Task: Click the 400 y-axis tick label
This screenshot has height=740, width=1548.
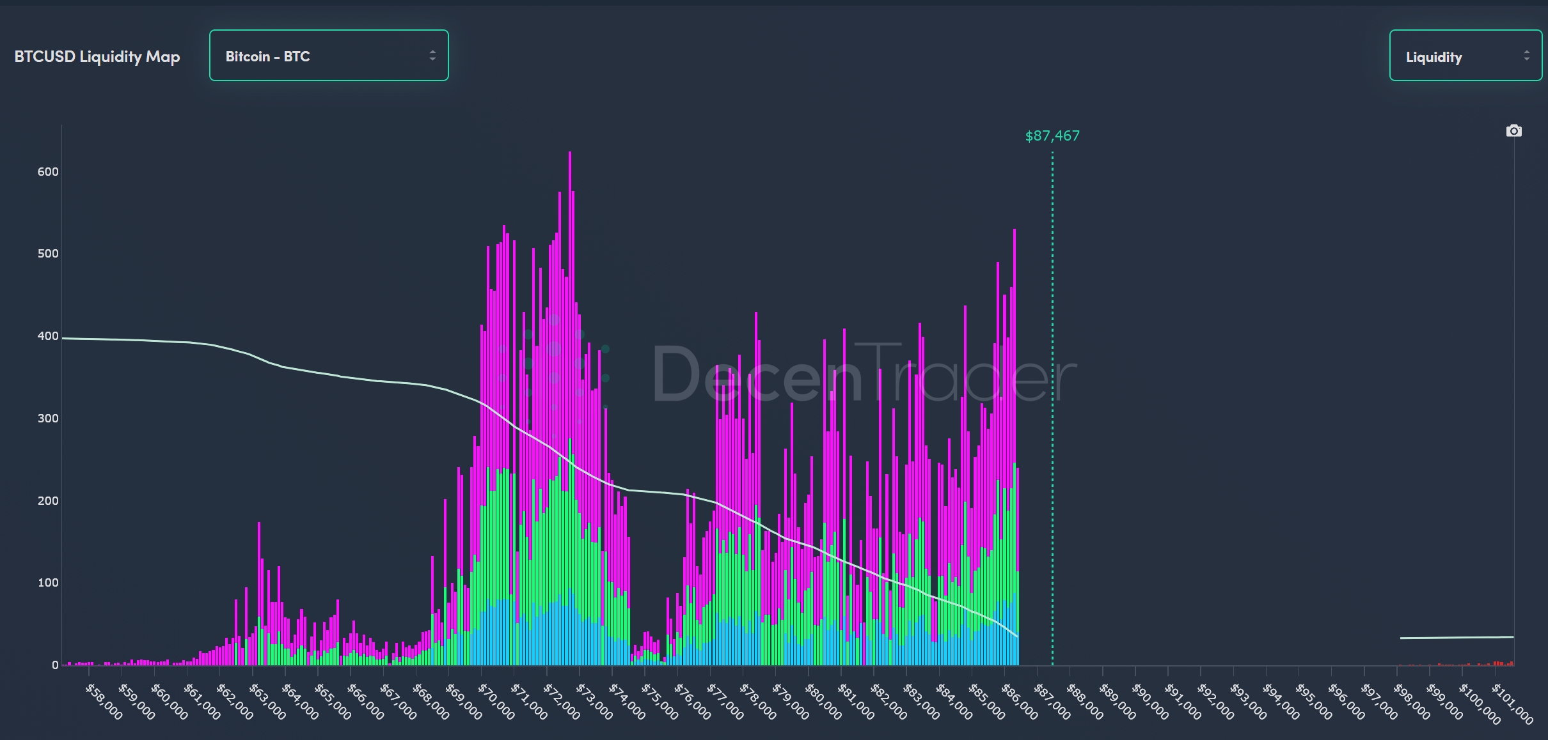Action: pyautogui.click(x=48, y=336)
